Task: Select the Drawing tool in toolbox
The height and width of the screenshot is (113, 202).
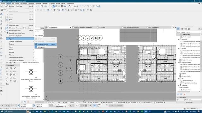Action: click(x=7, y=84)
